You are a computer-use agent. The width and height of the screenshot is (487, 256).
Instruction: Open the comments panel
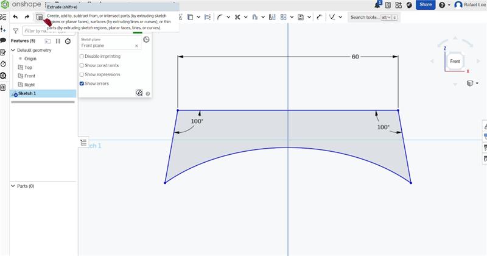[x=3, y=40]
